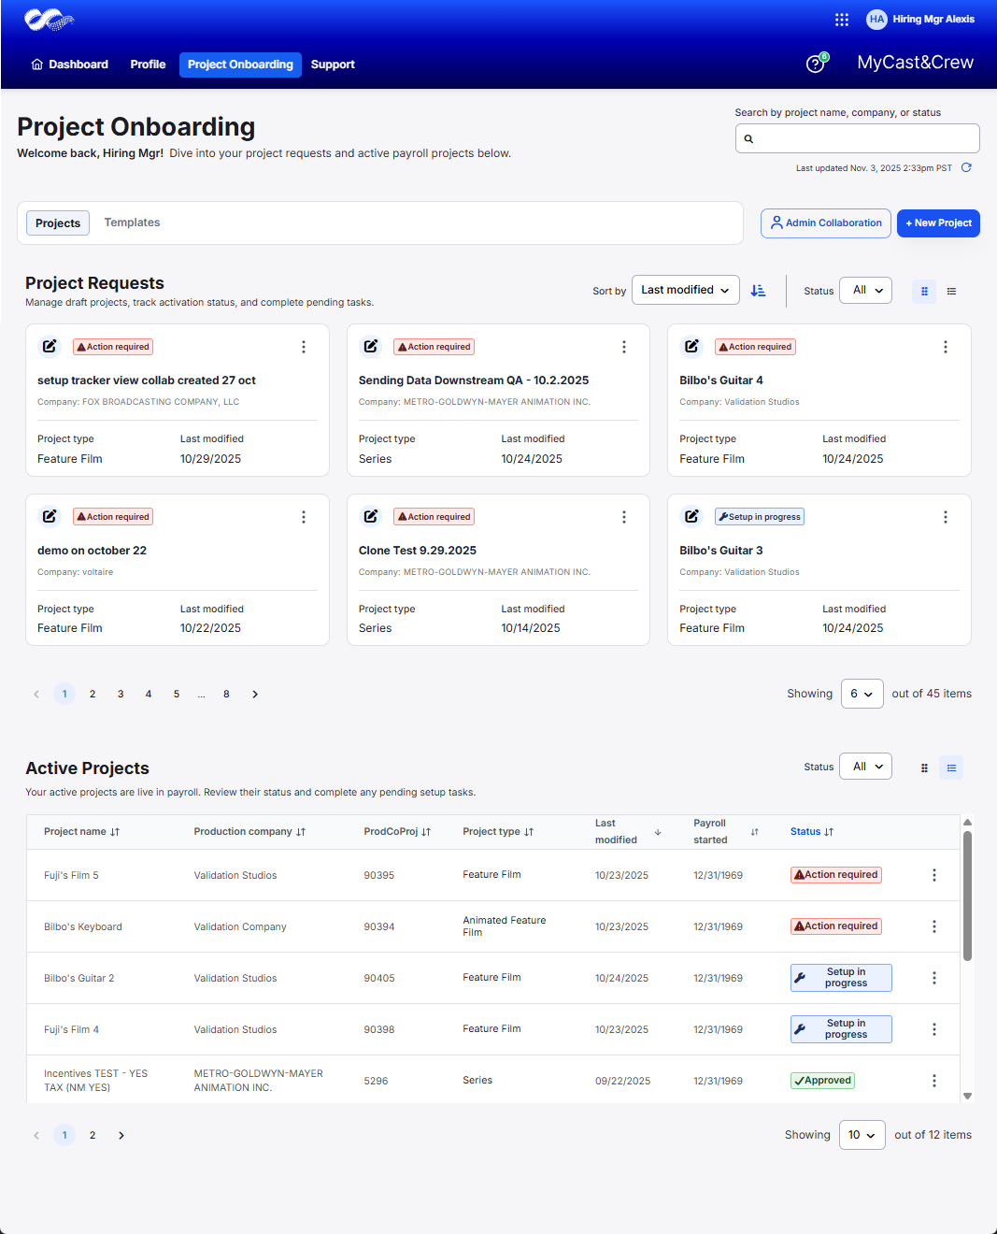
Task: Select the Projects tab
Action: pyautogui.click(x=58, y=223)
